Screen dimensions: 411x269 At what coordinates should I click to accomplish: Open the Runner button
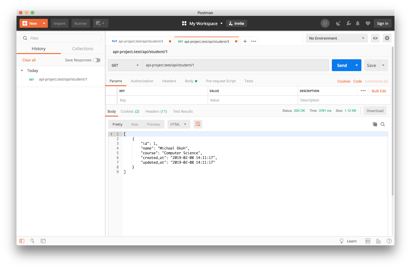tap(81, 23)
